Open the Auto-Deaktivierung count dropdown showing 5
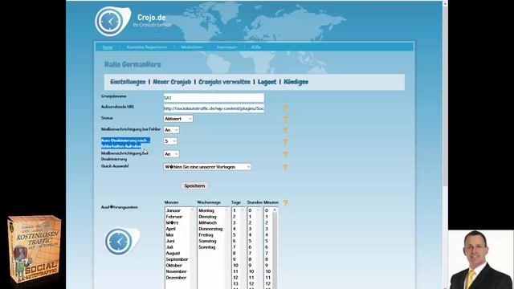The image size is (514, 289). click(170, 141)
